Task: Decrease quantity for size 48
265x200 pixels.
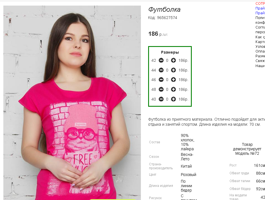Action: pos(161,89)
